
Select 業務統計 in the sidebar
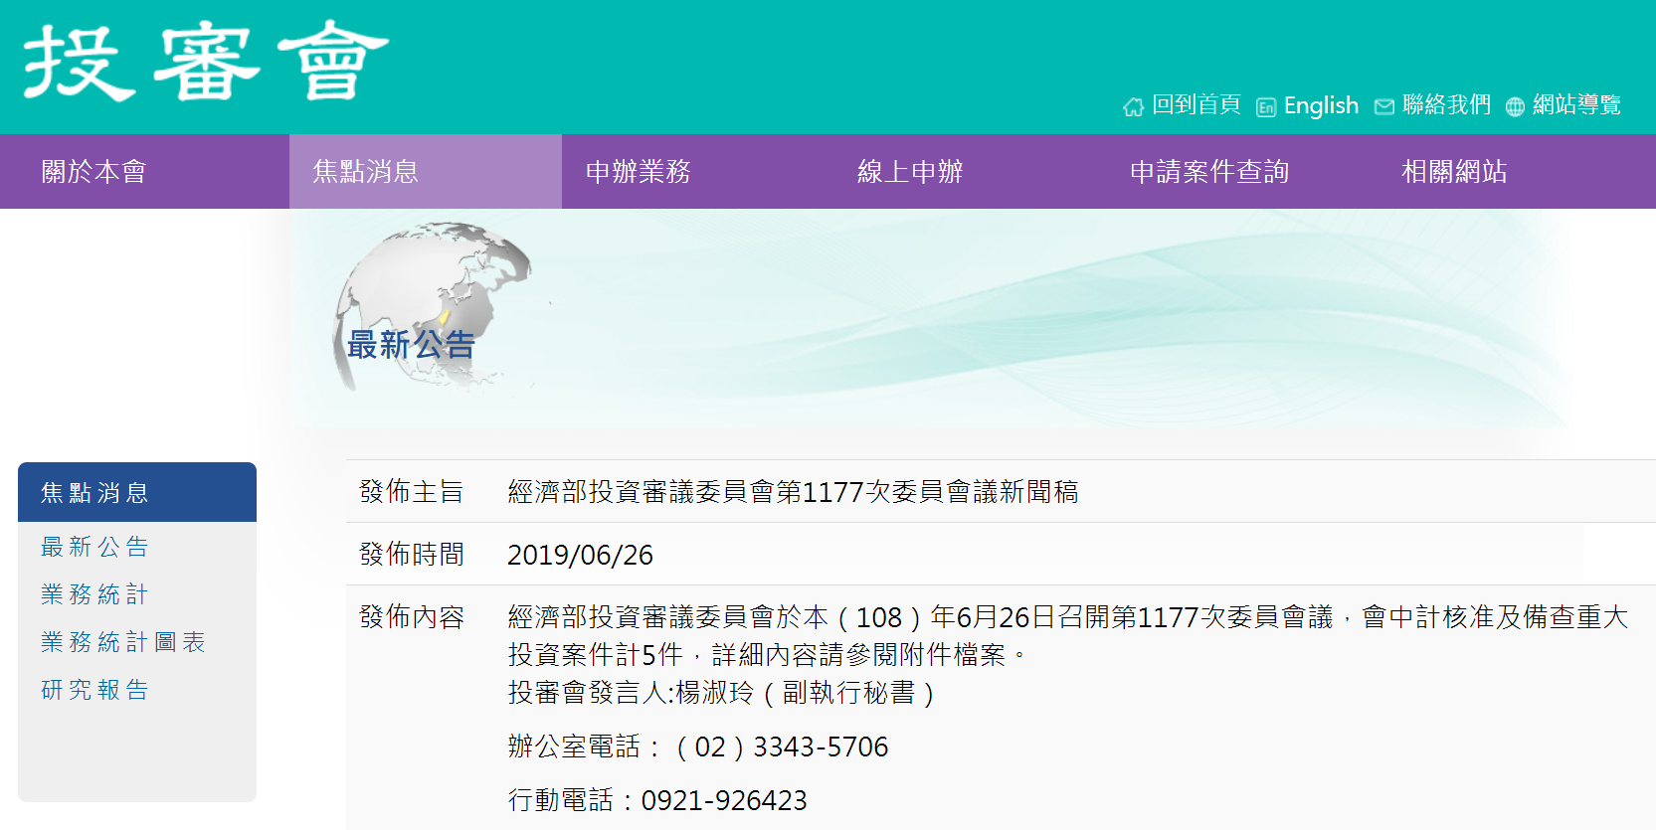tap(94, 594)
